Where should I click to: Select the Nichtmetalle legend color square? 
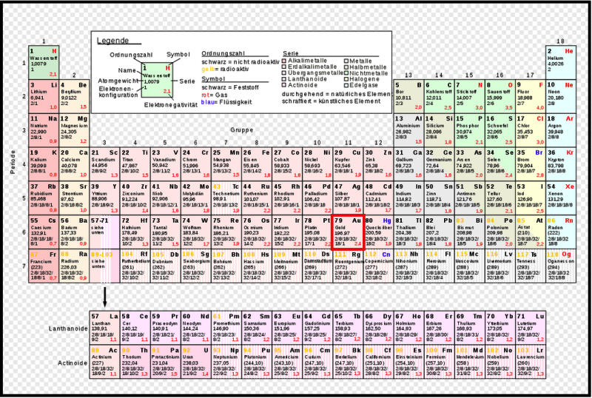tap(346, 73)
